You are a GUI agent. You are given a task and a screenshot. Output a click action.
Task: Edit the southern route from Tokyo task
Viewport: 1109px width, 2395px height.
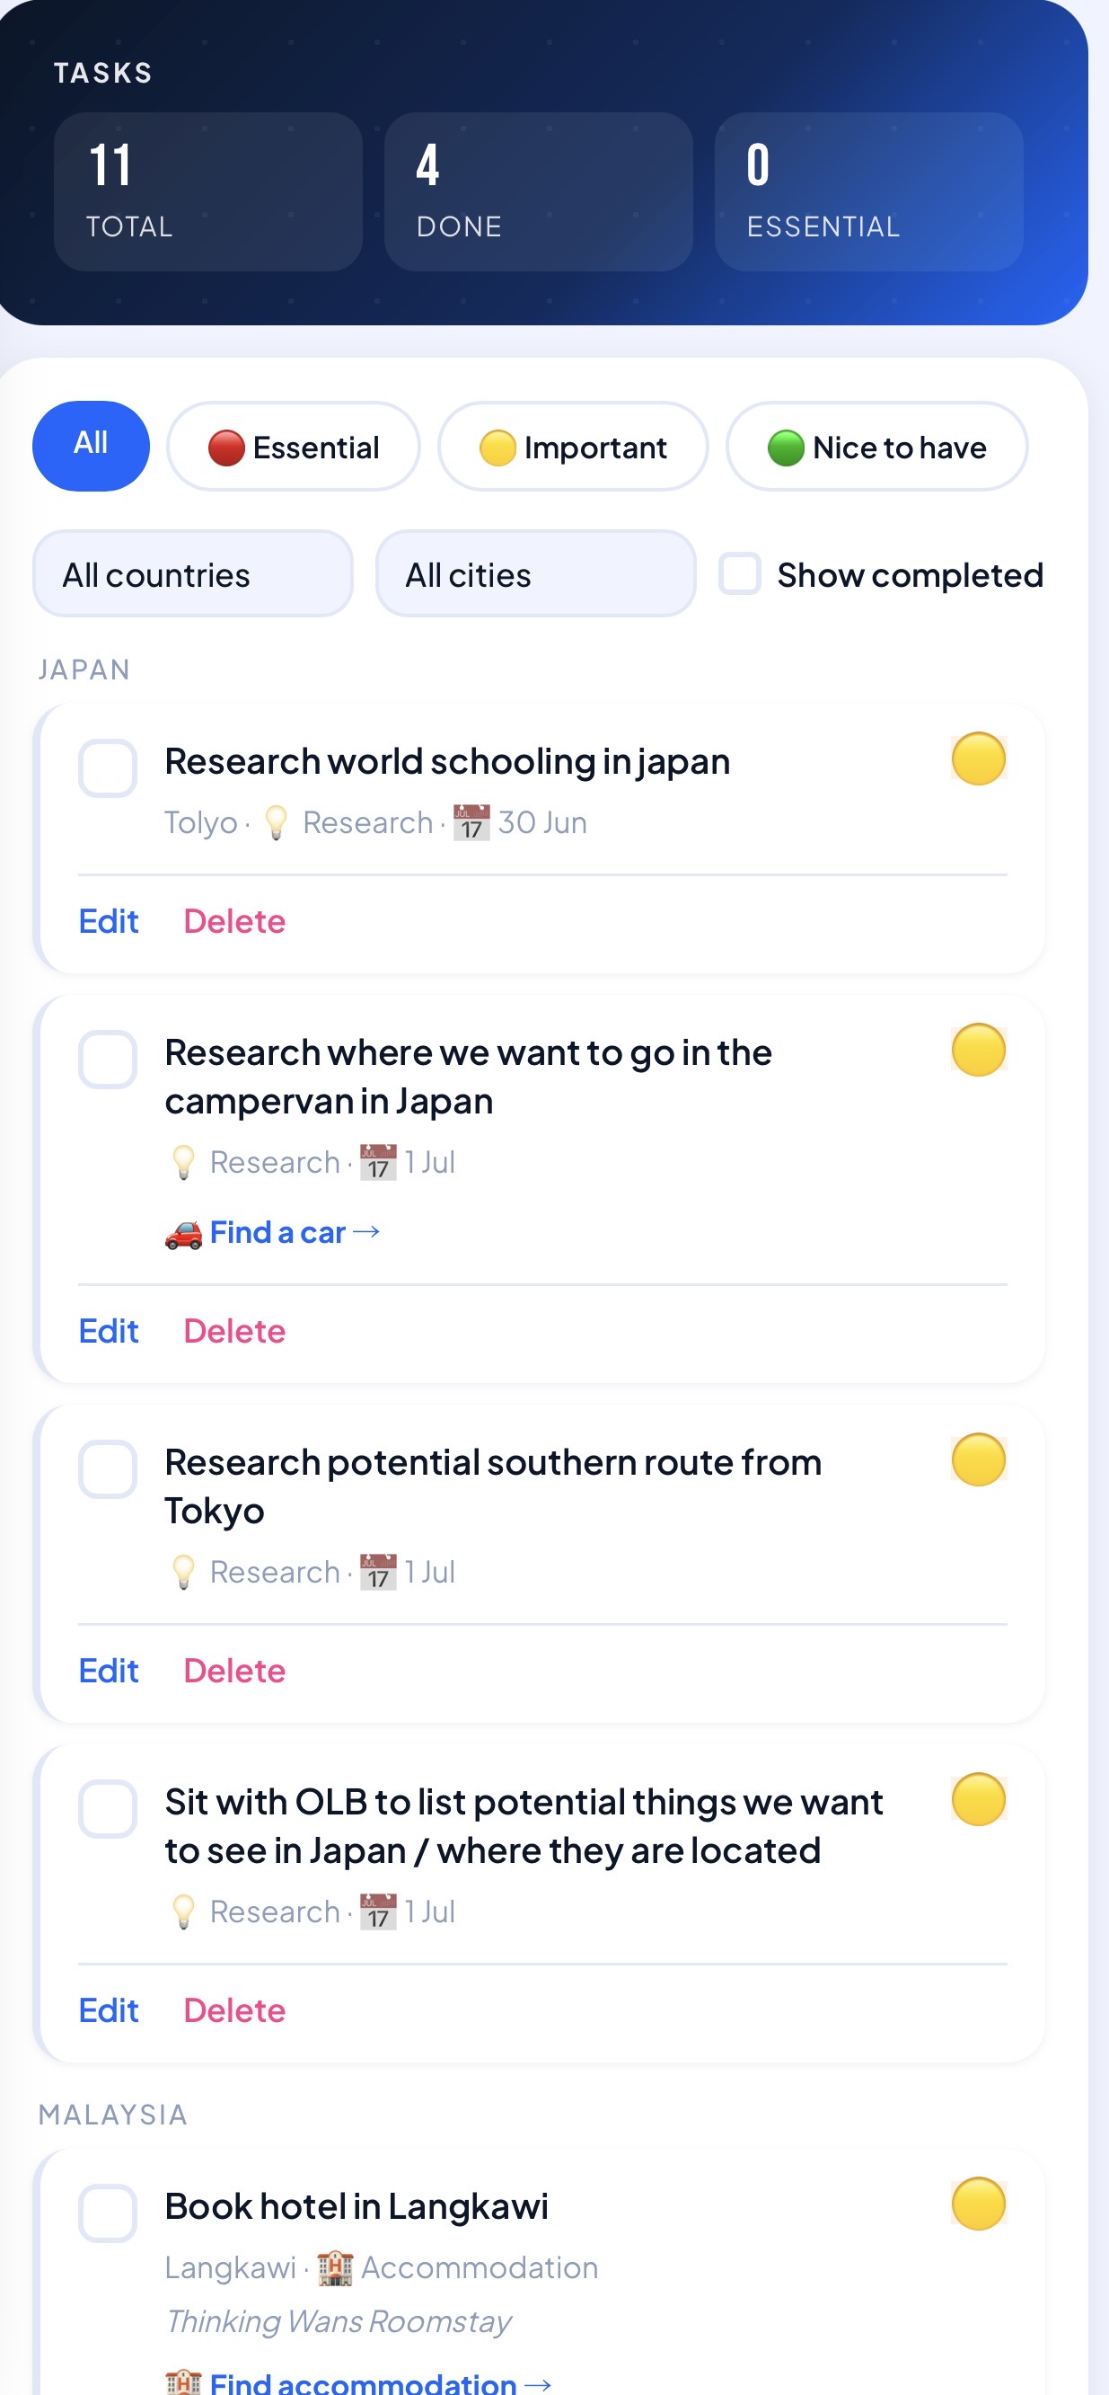click(109, 1670)
